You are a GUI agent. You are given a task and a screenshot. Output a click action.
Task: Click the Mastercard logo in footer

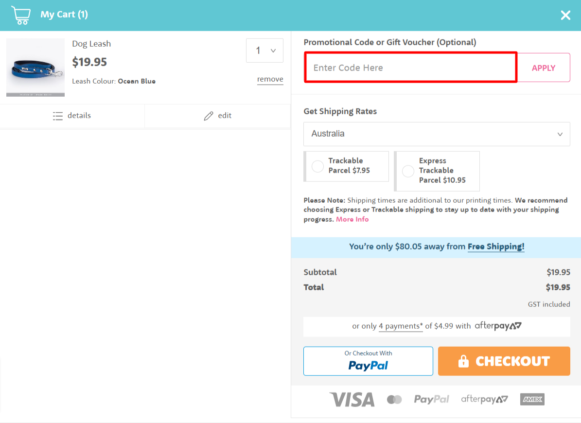tap(394, 400)
